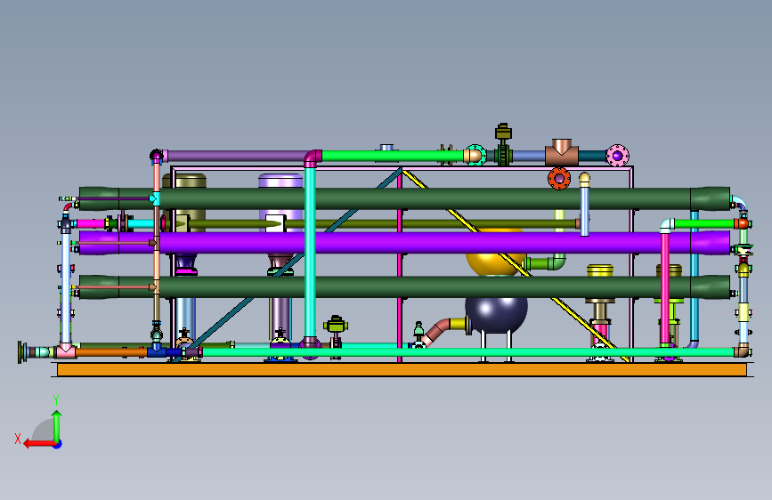The height and width of the screenshot is (500, 772).
Task: Select the short cyan pipe at left
Action: [x=141, y=224]
